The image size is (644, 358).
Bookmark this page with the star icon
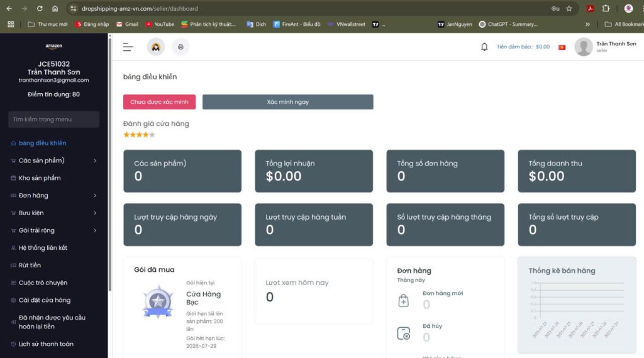(x=569, y=8)
